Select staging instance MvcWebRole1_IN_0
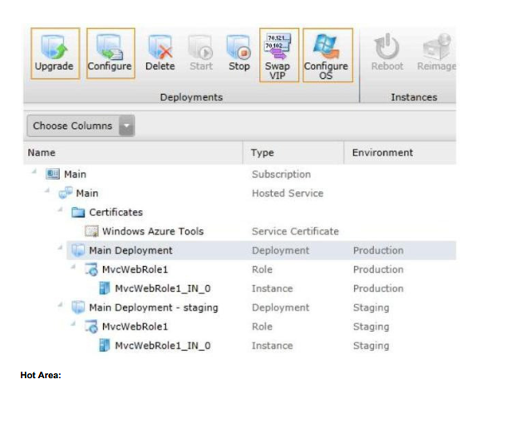 point(163,346)
